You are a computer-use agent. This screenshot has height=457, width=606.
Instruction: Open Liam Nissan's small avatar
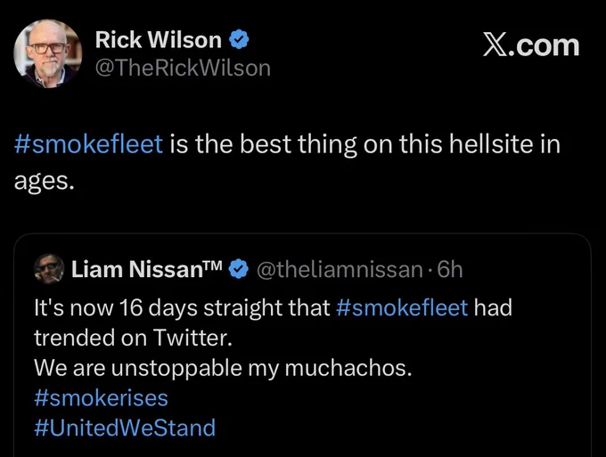pos(49,269)
